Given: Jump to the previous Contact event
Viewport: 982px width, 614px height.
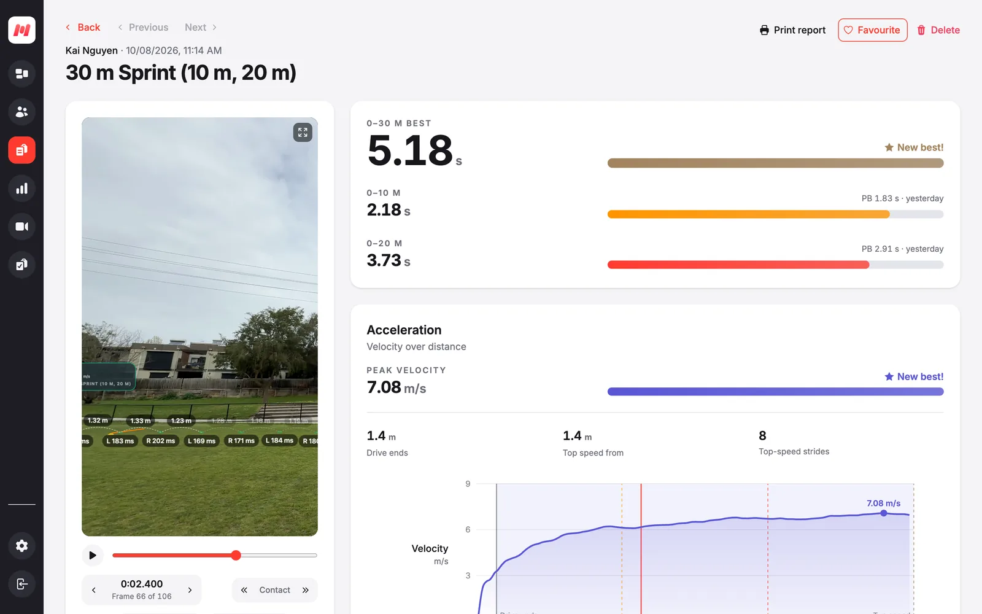Looking at the screenshot, I should (244, 590).
